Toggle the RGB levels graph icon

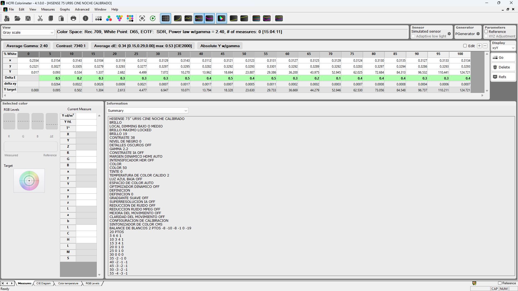pyautogui.click(x=199, y=18)
